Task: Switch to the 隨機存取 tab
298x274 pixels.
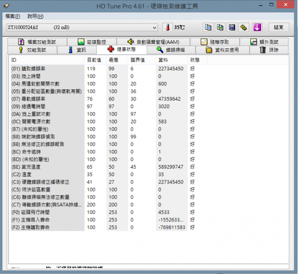Action: (x=215, y=42)
